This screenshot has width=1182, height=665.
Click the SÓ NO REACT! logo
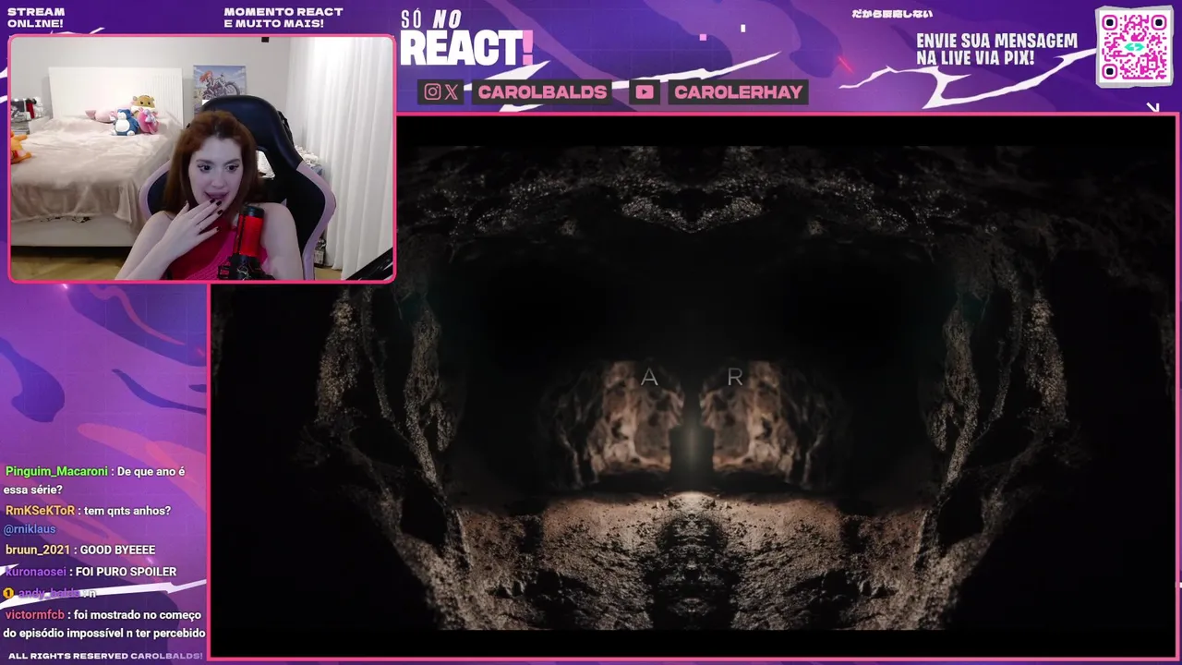(x=467, y=39)
